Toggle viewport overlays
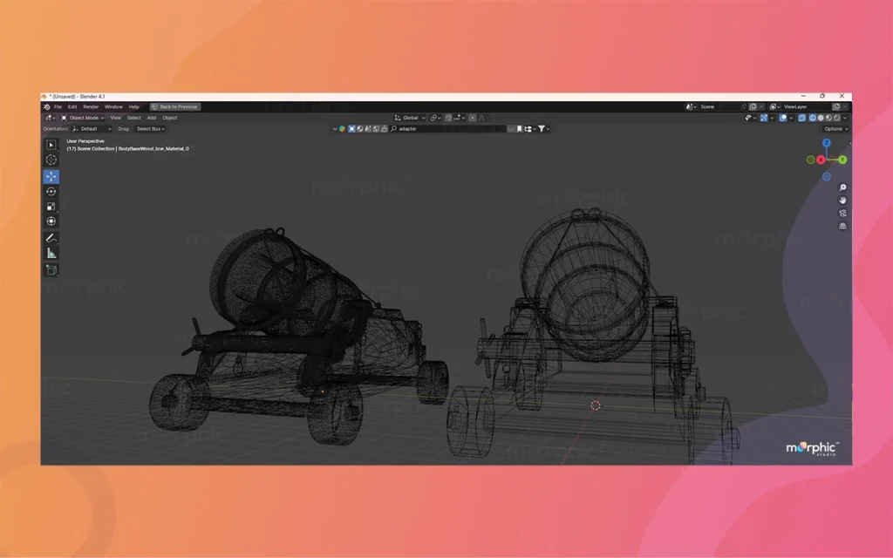 pos(783,118)
